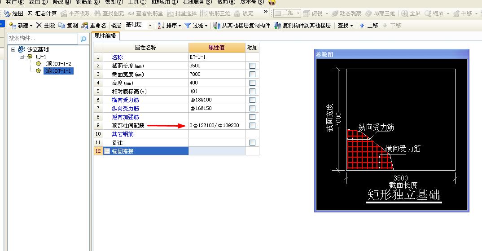This screenshot has width=482, height=251.
Task: Click the 其它钢筋 property link
Action: click(123, 134)
